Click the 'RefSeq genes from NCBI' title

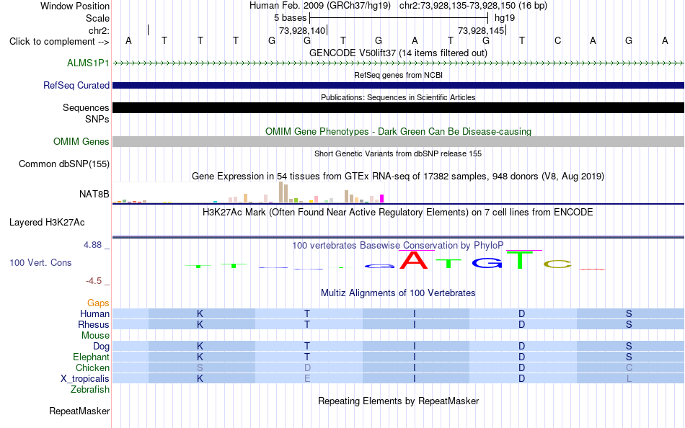click(398, 75)
